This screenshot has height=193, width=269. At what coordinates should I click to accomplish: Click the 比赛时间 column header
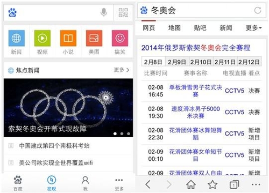point(156,73)
